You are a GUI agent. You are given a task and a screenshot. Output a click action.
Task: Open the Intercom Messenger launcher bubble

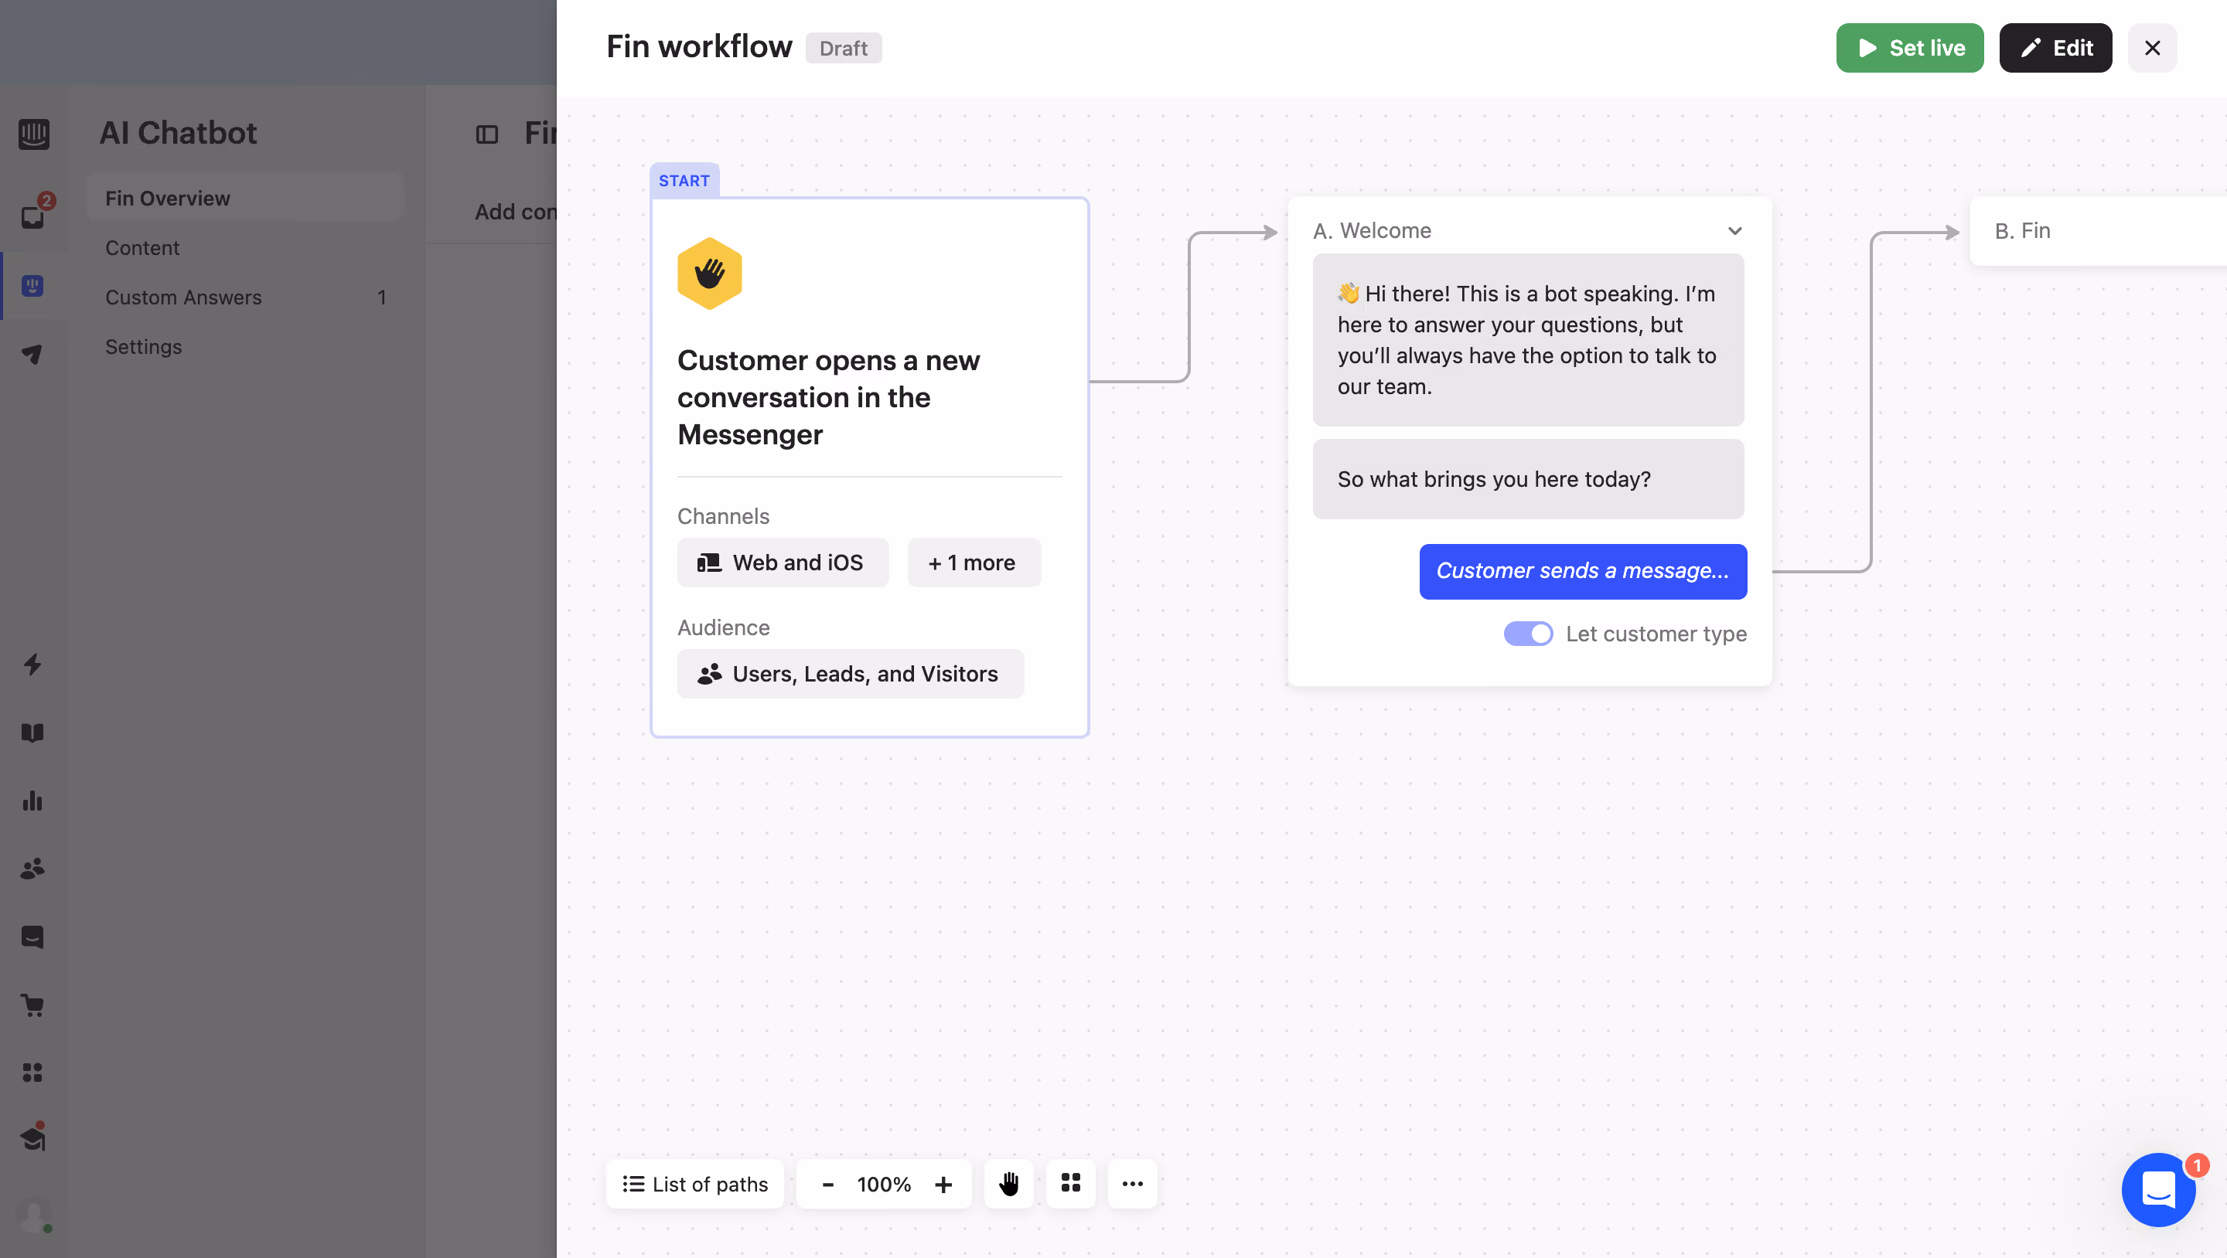[2159, 1191]
